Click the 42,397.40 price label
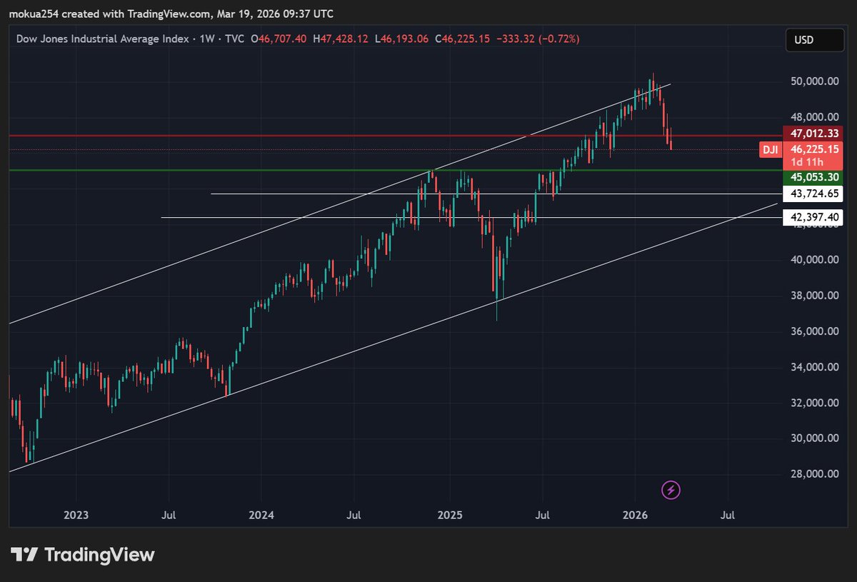 tap(813, 217)
